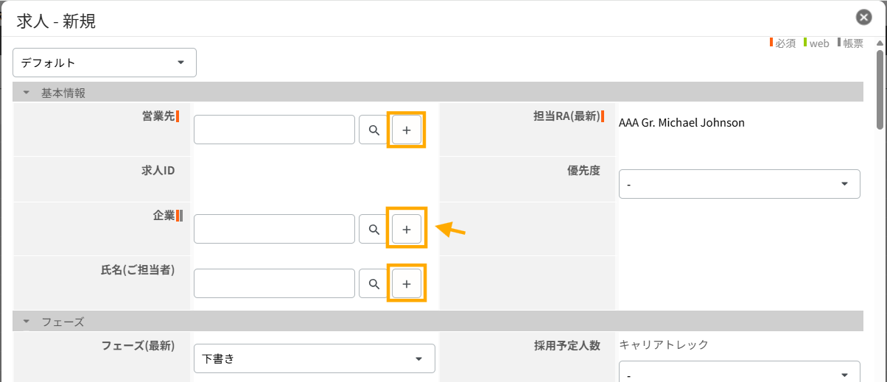Open the 優先度 dropdown
887x382 pixels.
[739, 184]
